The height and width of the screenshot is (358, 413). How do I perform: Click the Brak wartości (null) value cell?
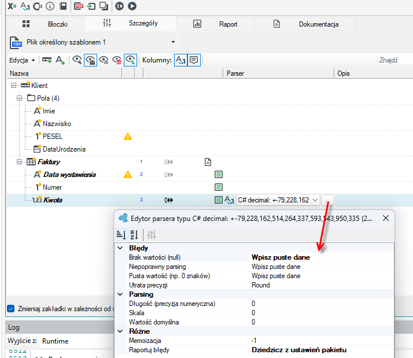click(322, 257)
